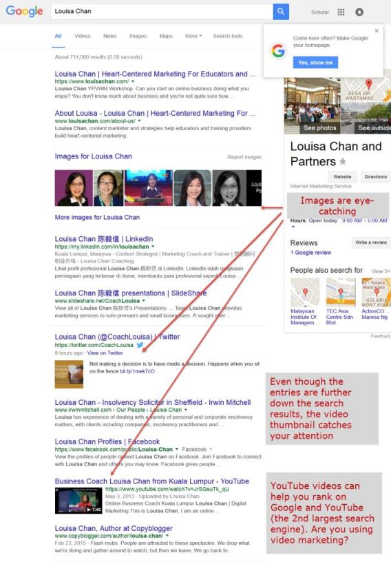Open dropdown arrow beside LinkedIn result URL
This screenshot has width=391, height=564.
click(153, 247)
